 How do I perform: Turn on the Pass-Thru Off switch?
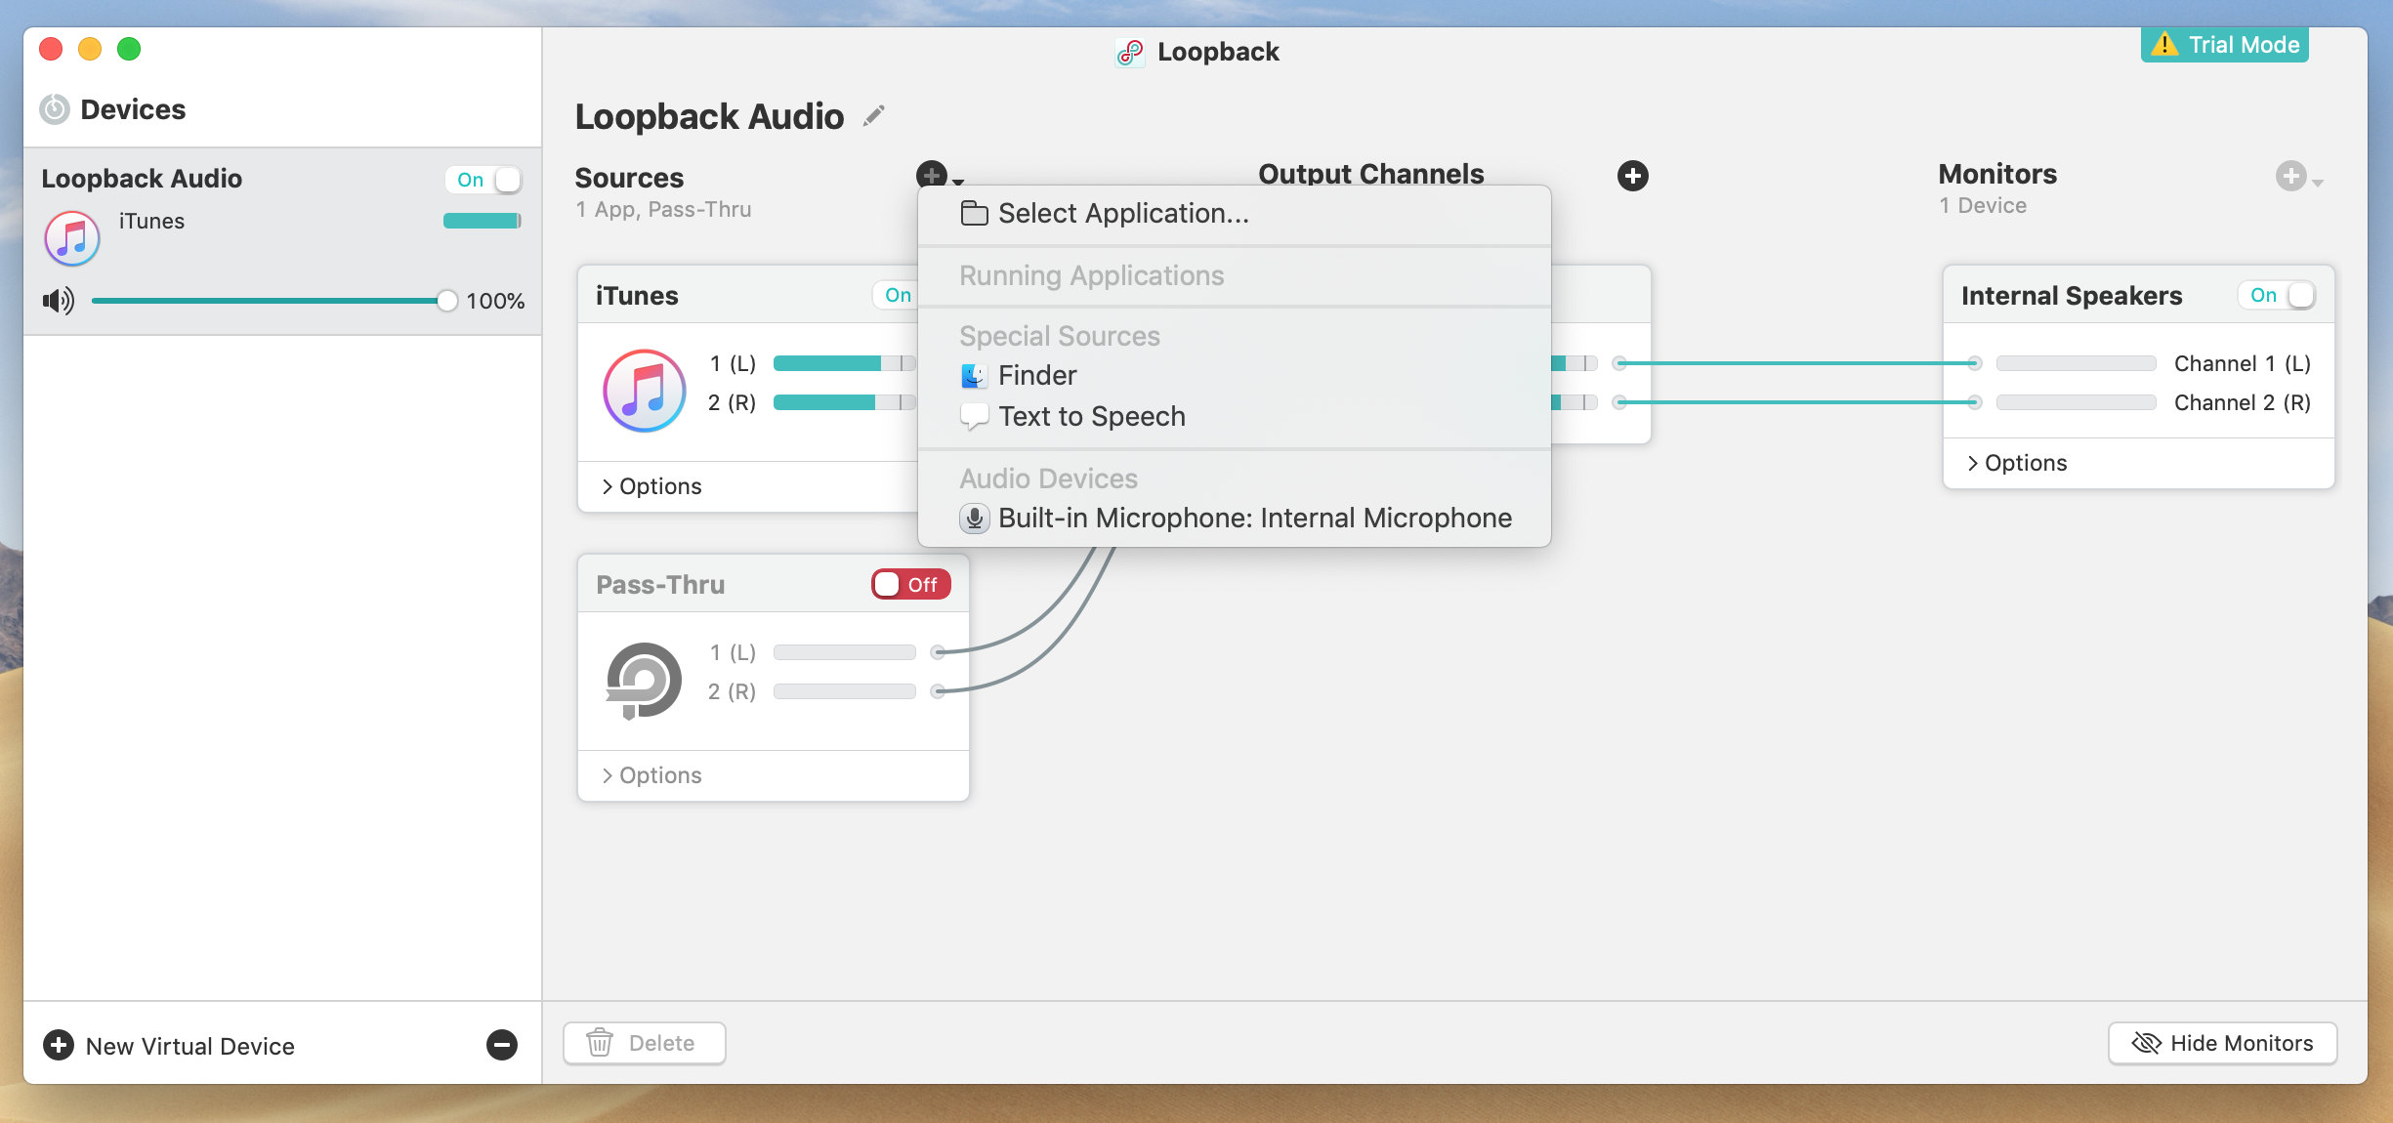tap(911, 584)
